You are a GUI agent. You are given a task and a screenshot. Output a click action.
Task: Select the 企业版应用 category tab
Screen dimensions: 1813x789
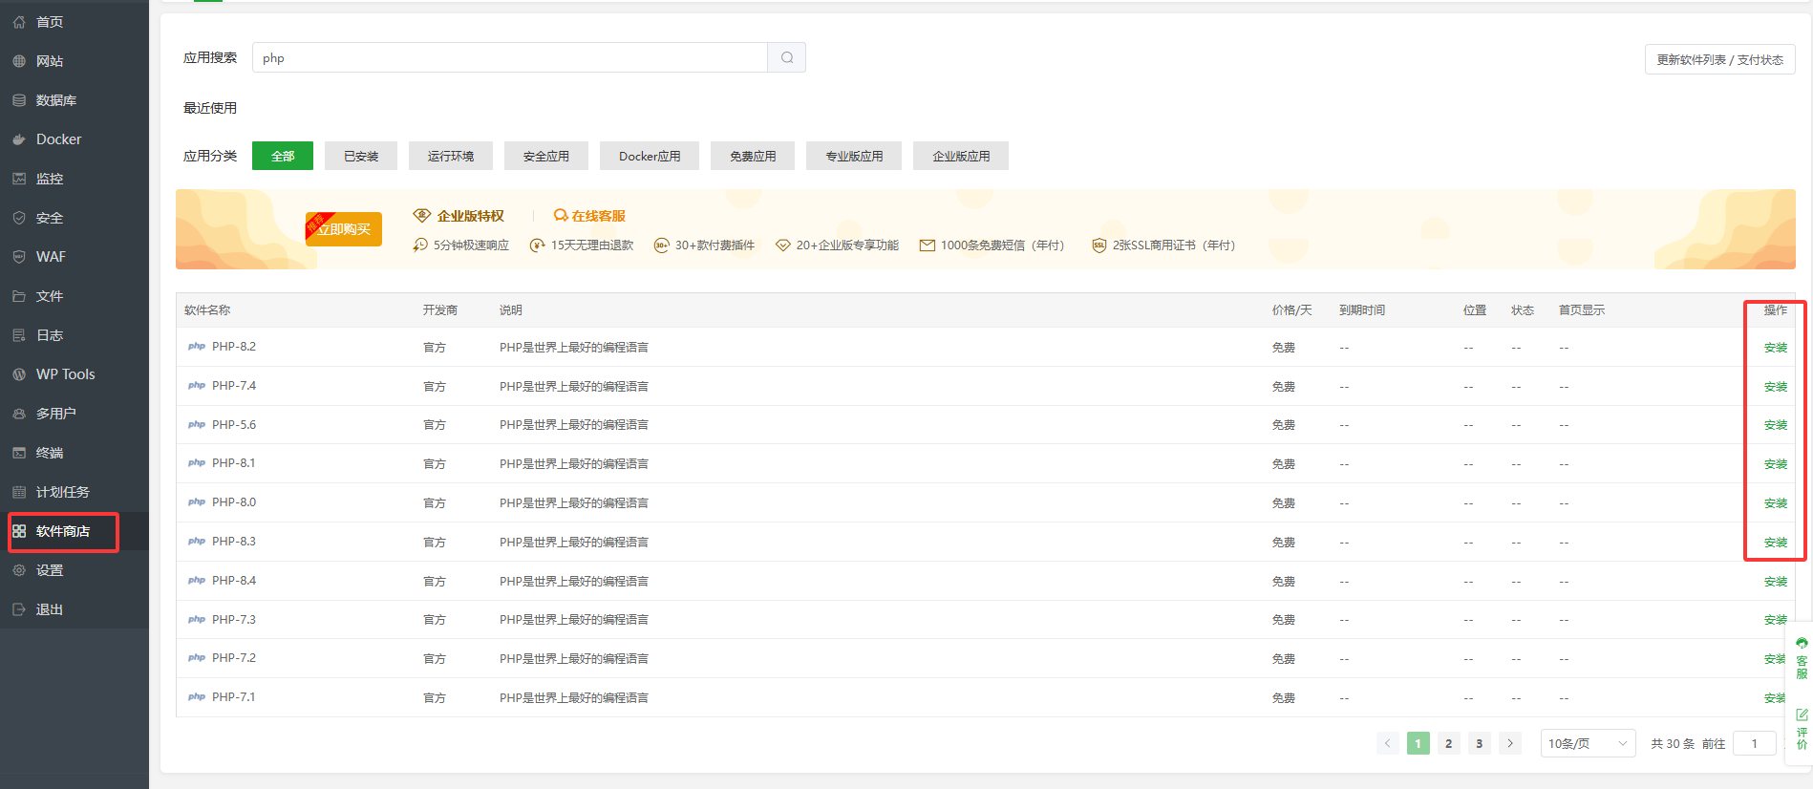(x=961, y=156)
